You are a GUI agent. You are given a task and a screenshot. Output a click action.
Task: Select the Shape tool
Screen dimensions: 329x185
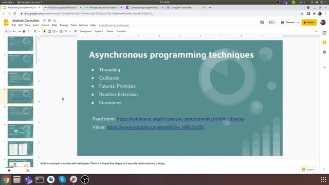click(x=61, y=31)
